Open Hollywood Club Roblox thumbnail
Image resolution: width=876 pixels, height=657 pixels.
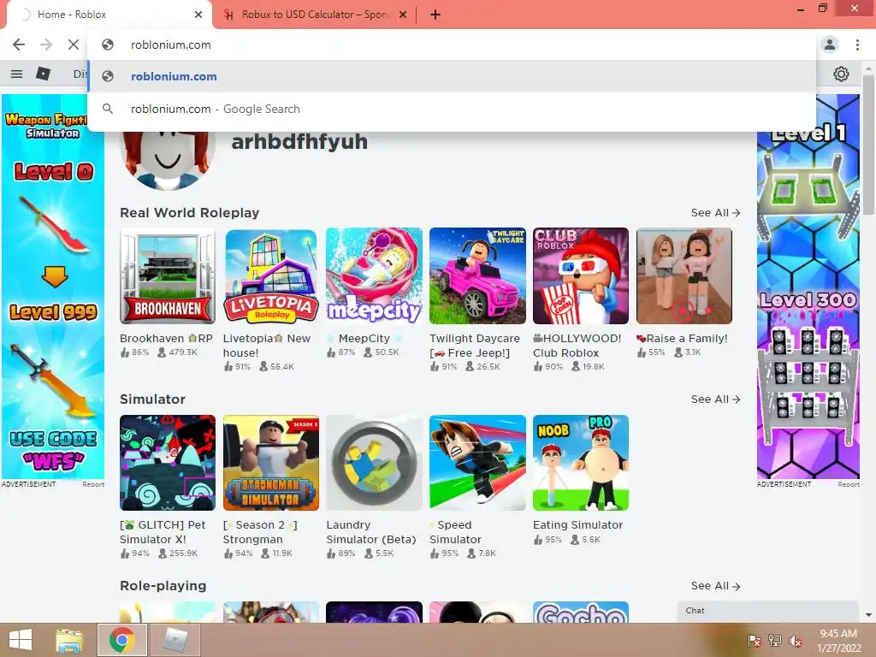click(581, 276)
